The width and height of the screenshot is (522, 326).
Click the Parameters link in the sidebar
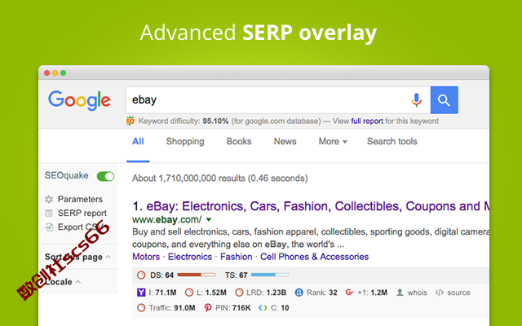[80, 199]
